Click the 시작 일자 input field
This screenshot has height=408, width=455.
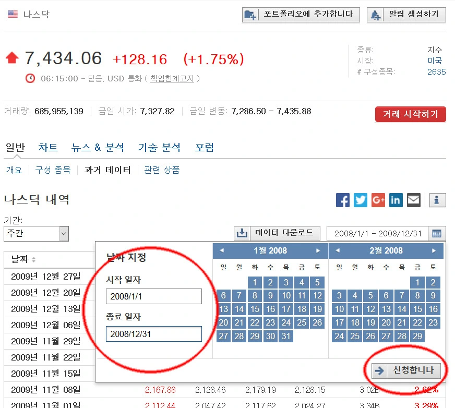[x=154, y=296]
